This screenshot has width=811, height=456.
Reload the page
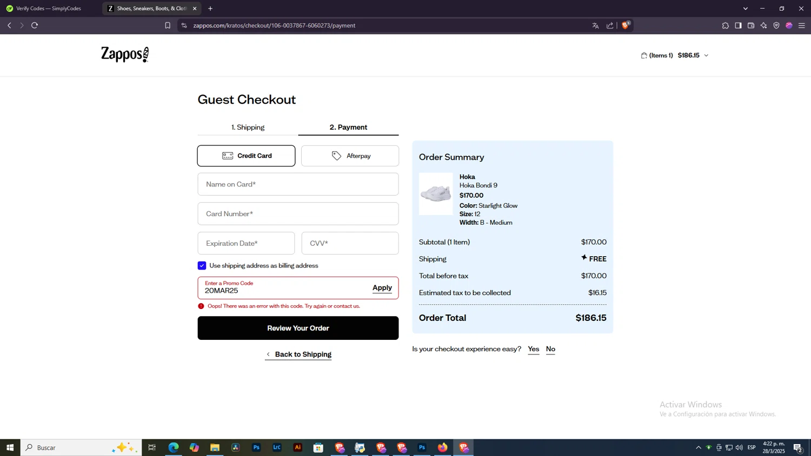click(x=35, y=25)
